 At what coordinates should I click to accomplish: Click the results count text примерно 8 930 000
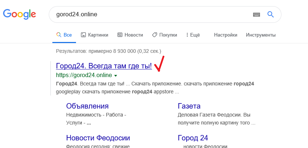(112, 51)
